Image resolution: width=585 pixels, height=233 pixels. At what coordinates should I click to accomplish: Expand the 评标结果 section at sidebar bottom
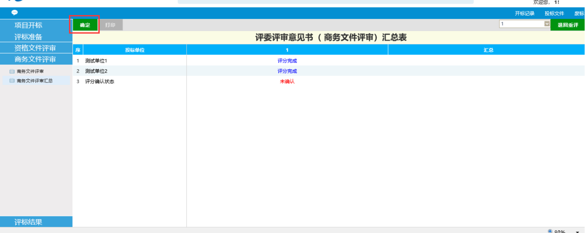(28, 222)
